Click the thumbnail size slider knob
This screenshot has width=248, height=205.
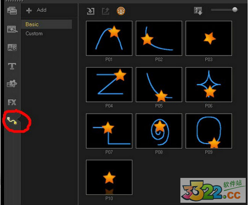coord(235,9)
